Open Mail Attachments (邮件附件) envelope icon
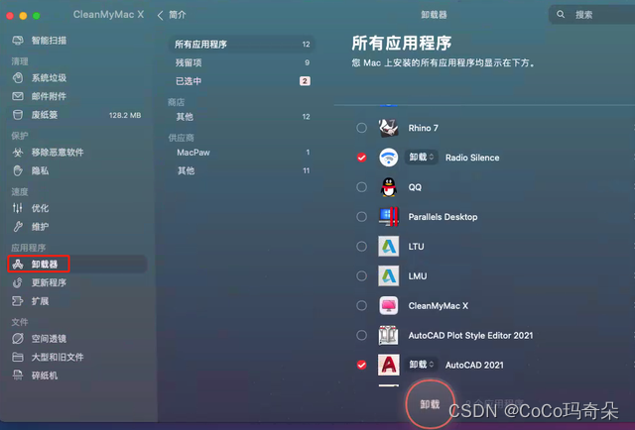Image resolution: width=635 pixels, height=430 pixels. point(18,96)
